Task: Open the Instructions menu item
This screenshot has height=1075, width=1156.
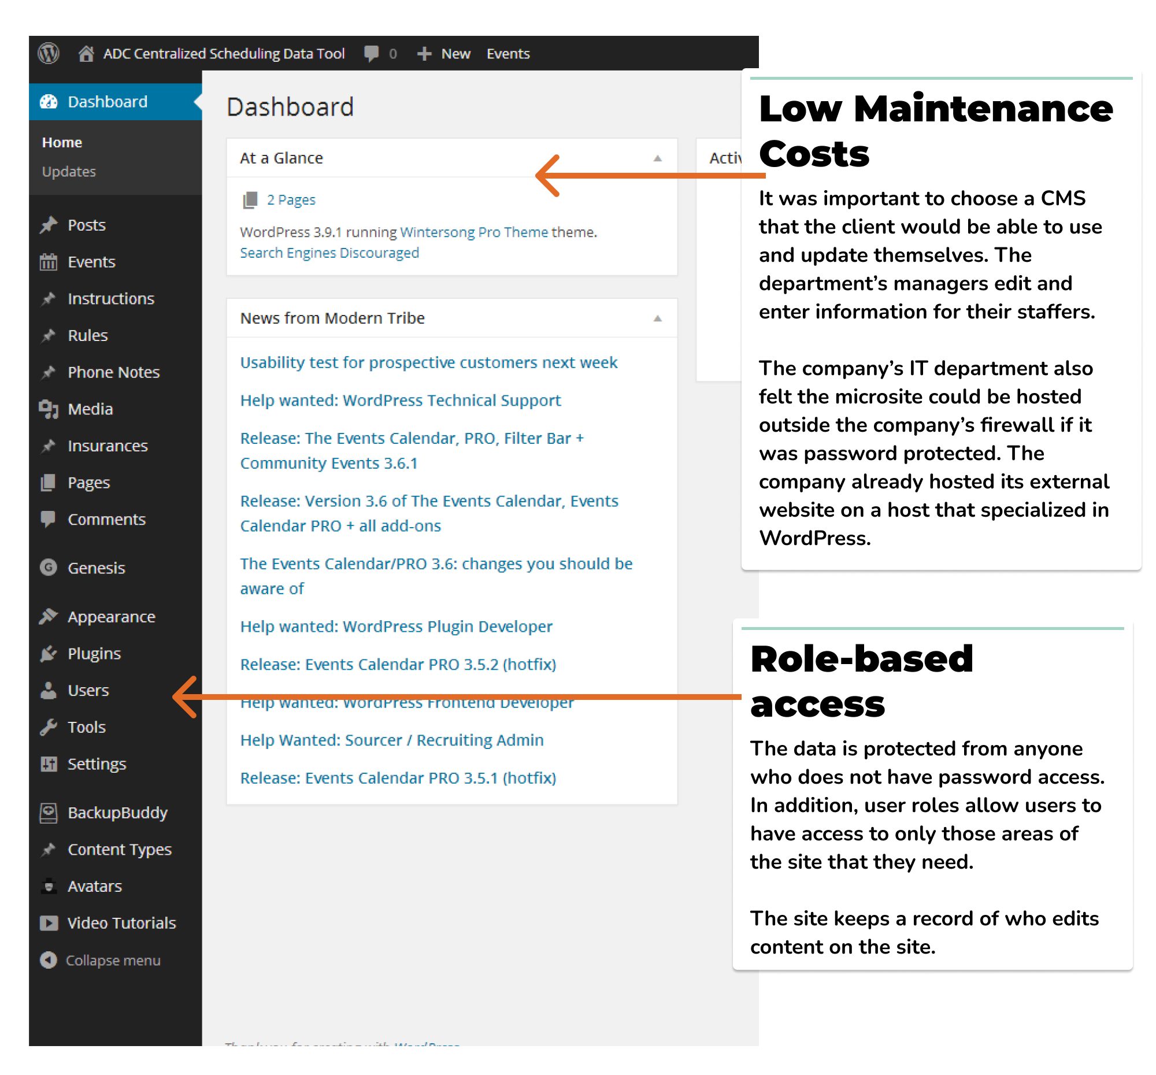Action: click(x=111, y=299)
